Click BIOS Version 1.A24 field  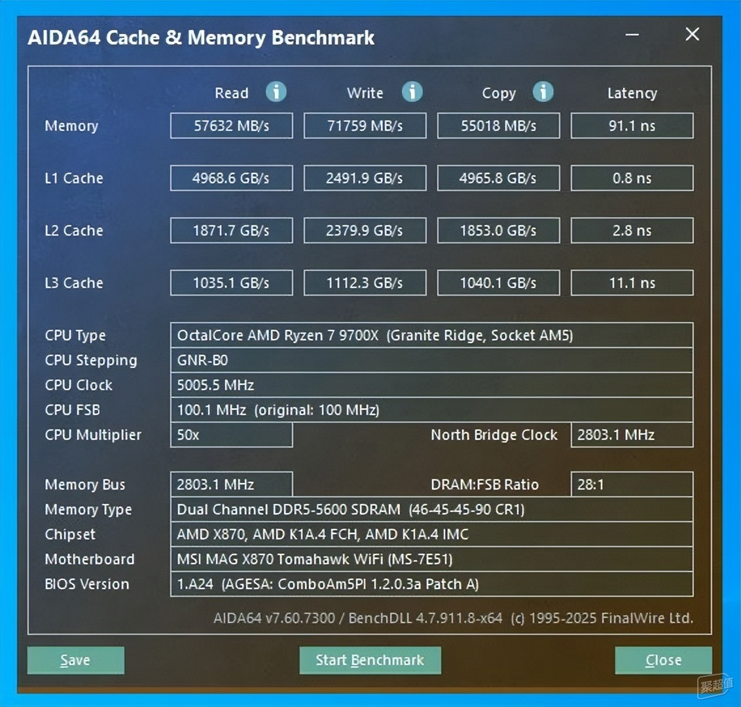(x=432, y=584)
